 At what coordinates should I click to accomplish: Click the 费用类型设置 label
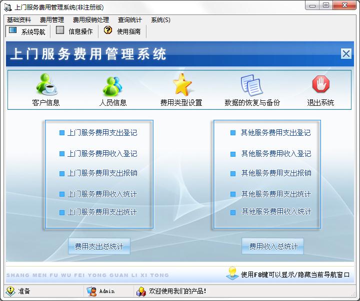pos(181,102)
